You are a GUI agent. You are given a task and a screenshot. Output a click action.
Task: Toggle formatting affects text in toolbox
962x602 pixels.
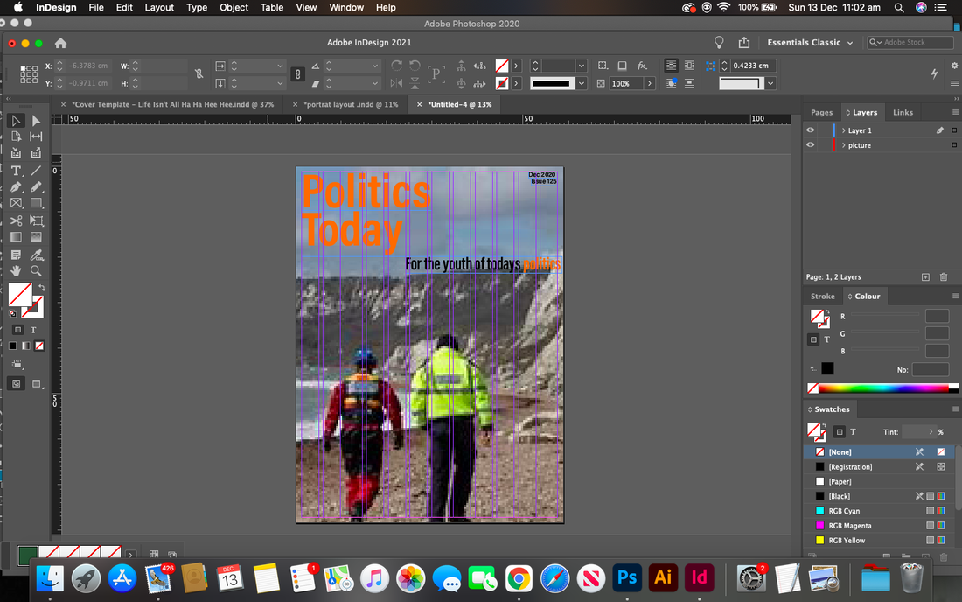[x=33, y=330]
